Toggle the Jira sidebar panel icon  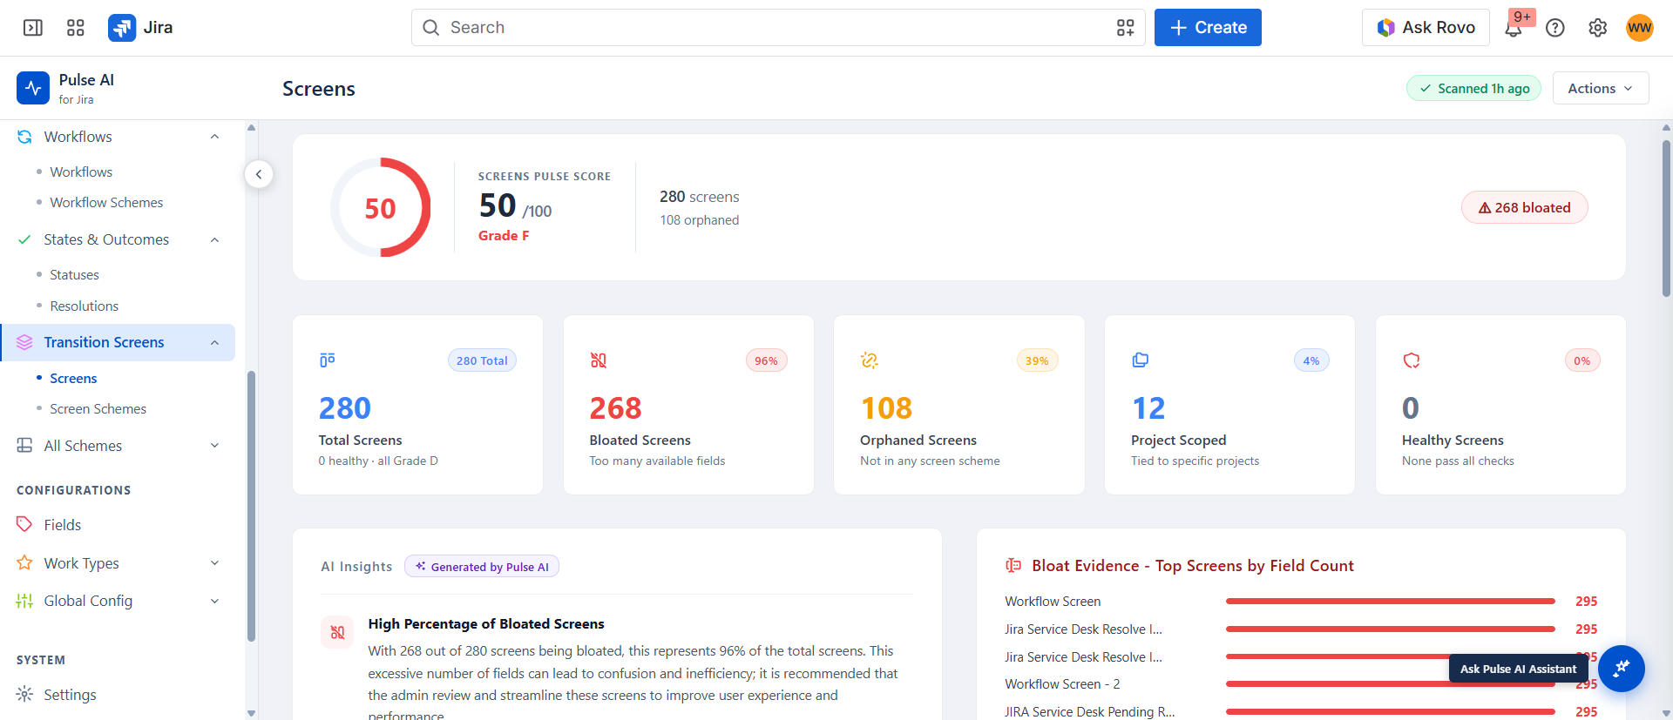click(x=33, y=28)
